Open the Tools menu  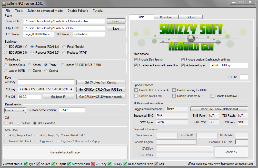click(19, 11)
